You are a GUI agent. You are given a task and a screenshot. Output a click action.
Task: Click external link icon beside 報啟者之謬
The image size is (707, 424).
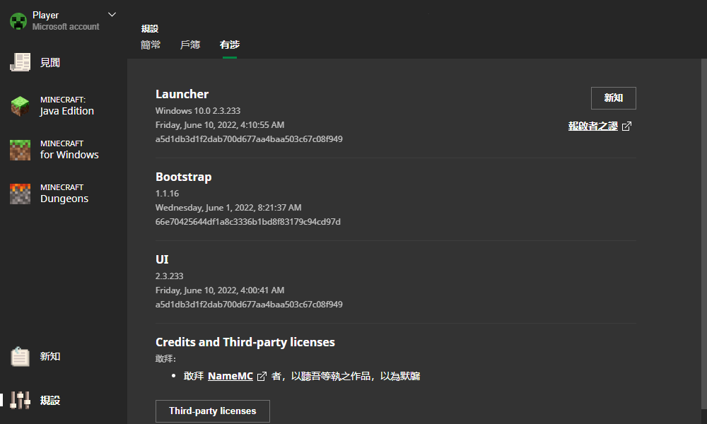pyautogui.click(x=626, y=126)
